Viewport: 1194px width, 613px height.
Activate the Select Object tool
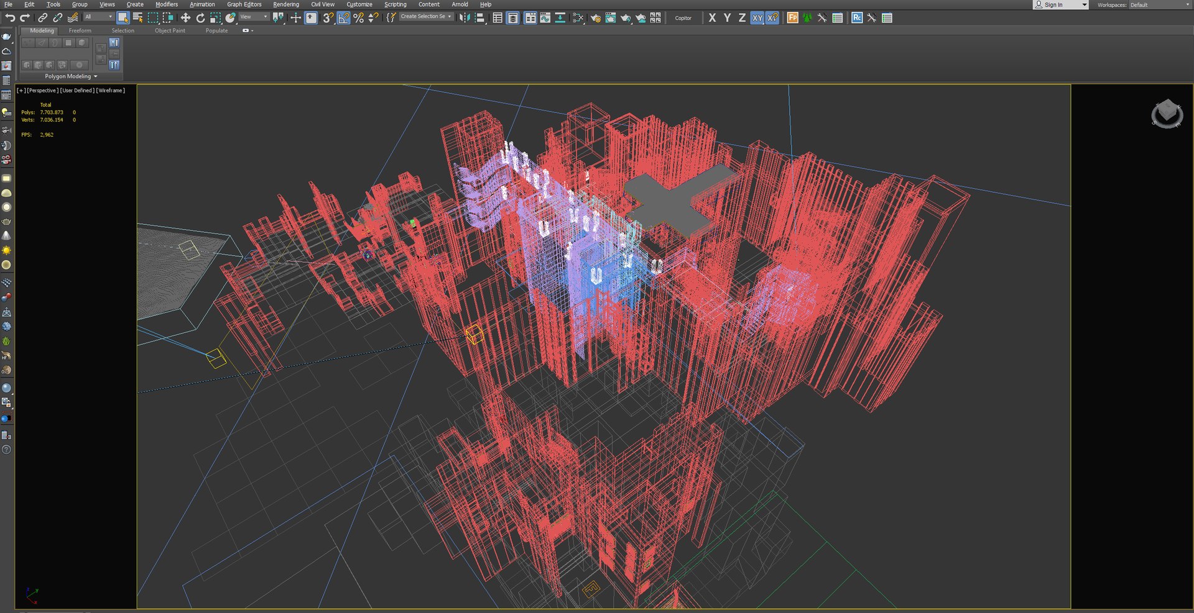123,18
